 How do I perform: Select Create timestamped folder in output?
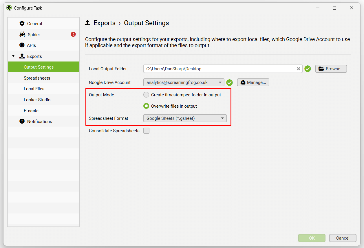coord(146,95)
